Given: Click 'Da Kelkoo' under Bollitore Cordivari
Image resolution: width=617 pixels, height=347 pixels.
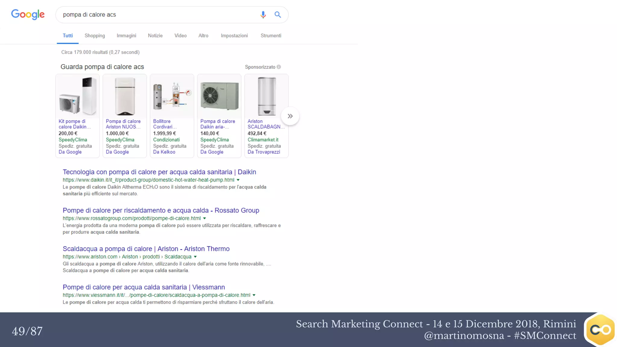Looking at the screenshot, I should point(164,152).
